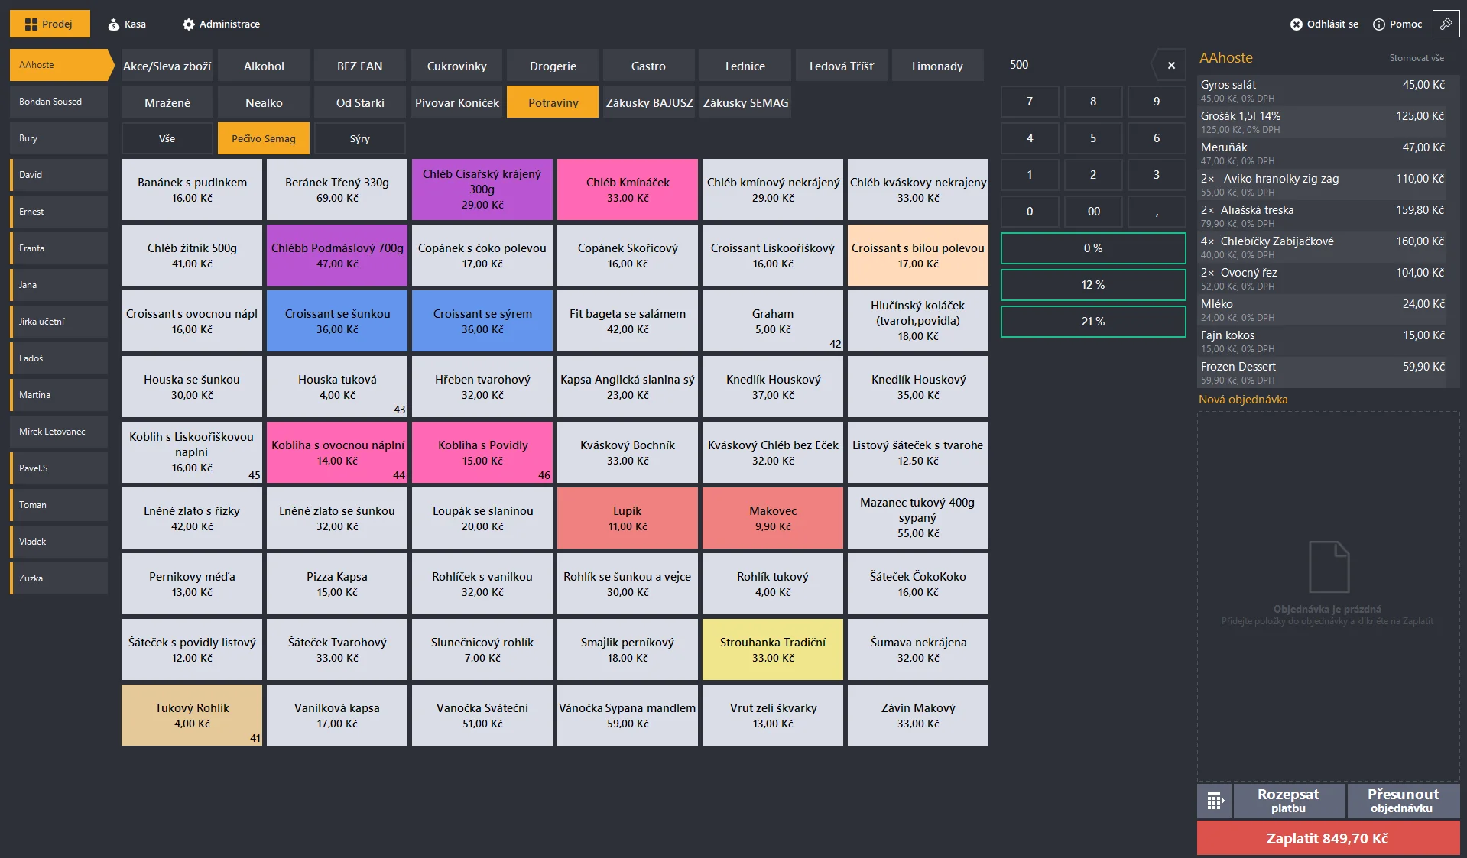Select the Gyros salát order line
Image resolution: width=1467 pixels, height=858 pixels.
pyautogui.click(x=1323, y=91)
